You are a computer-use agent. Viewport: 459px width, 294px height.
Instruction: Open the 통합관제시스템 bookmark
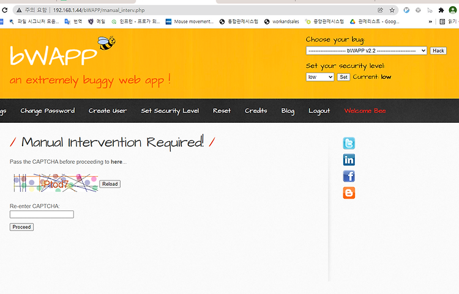(239, 21)
